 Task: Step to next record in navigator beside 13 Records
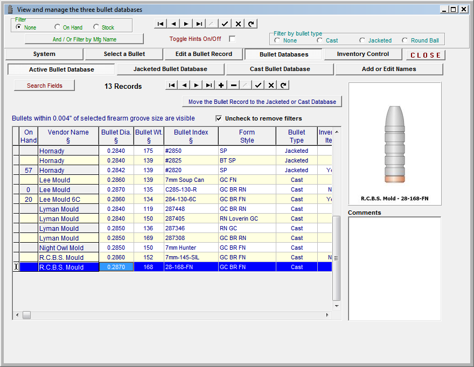197,85
